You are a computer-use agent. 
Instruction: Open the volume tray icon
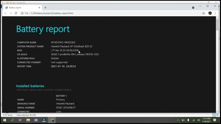pos(199,120)
